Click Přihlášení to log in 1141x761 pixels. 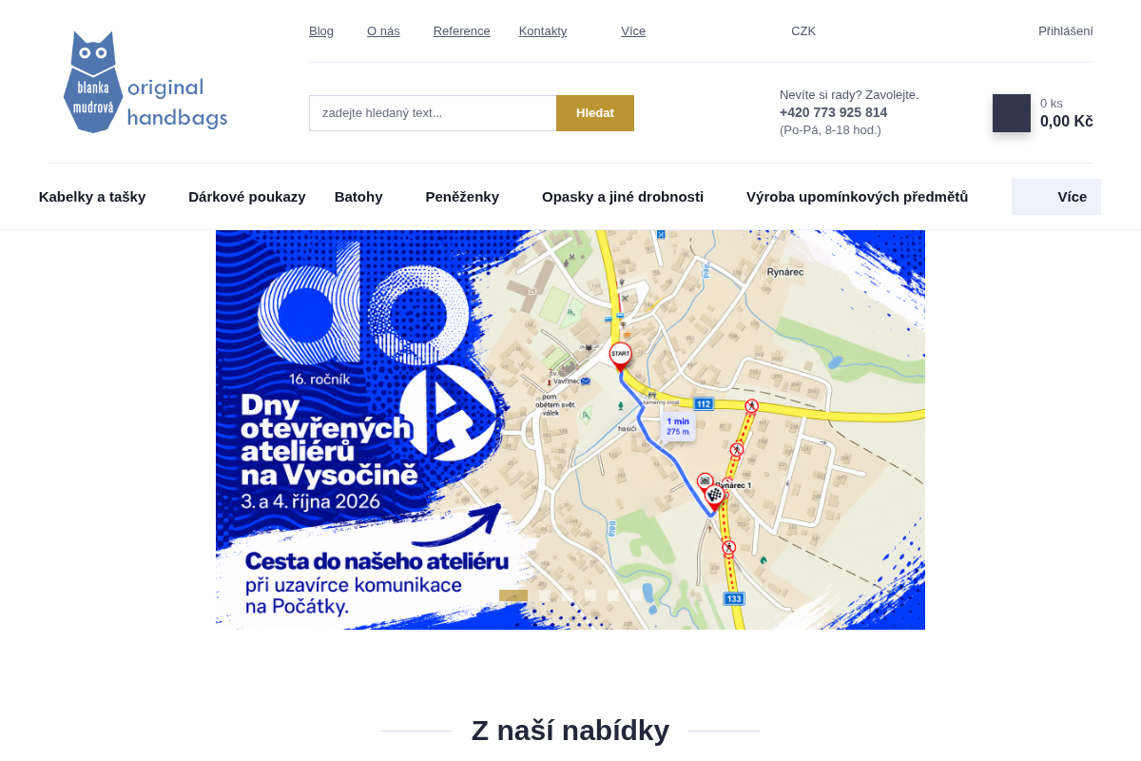click(1066, 31)
